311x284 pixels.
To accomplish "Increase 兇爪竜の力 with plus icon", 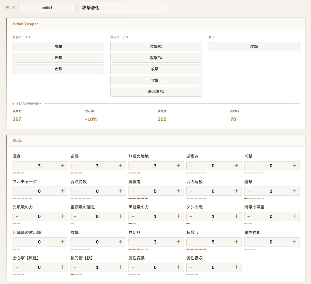I will [62, 216].
